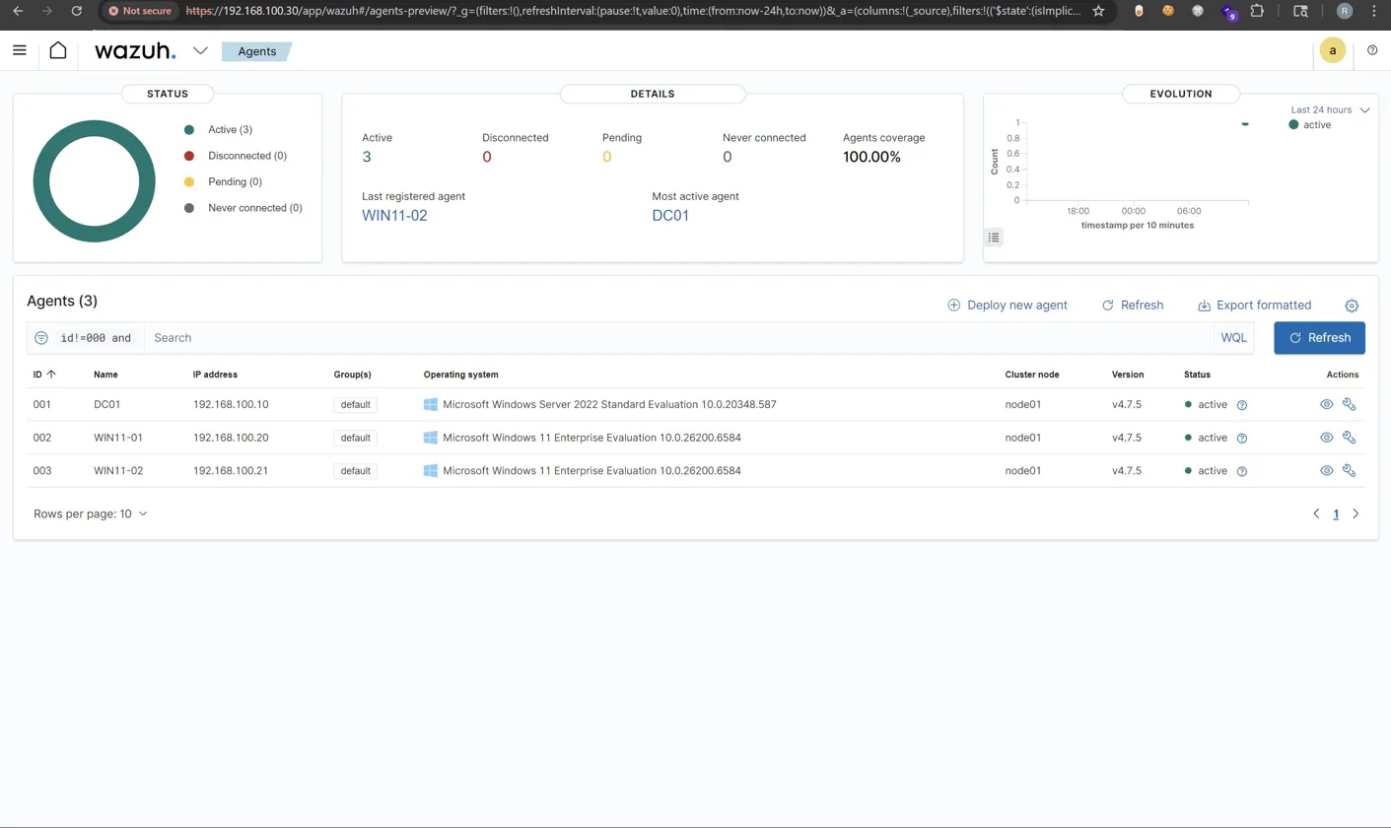The height and width of the screenshot is (828, 1391).
Task: Open the Last 24 hours dropdown
Action: tap(1330, 109)
